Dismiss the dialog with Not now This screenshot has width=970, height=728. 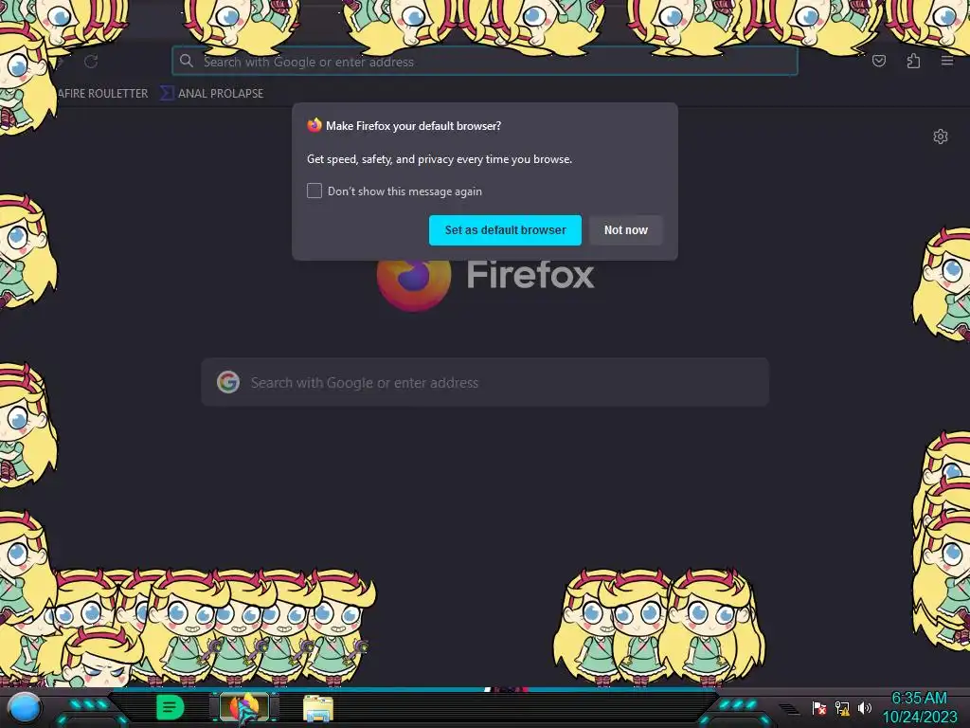(x=625, y=229)
